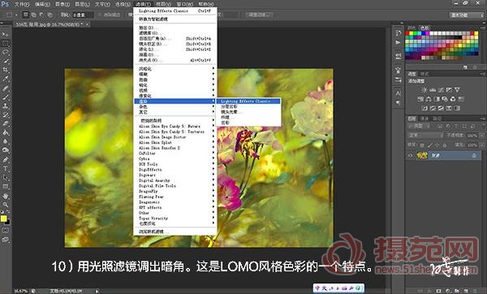Open the 文件(F) menu
Viewport: 487px width, 294px height.
22,4
